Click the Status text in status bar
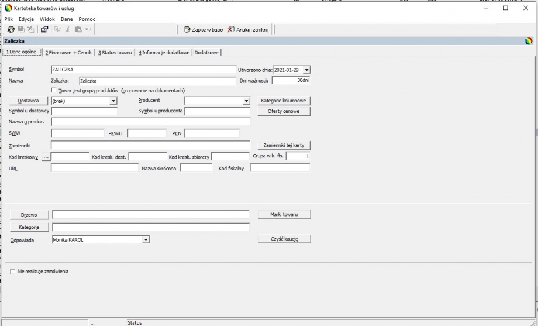 tap(134, 323)
